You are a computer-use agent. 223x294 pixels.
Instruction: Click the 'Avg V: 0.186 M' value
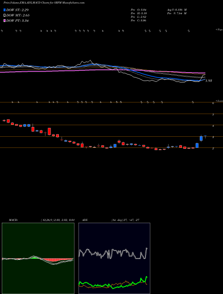(177, 9)
